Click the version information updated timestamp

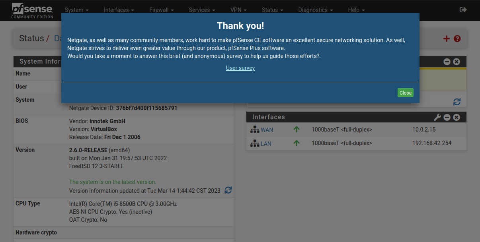(145, 191)
